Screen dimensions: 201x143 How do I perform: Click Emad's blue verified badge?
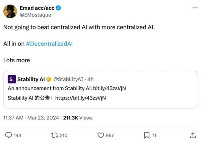[x=58, y=8]
